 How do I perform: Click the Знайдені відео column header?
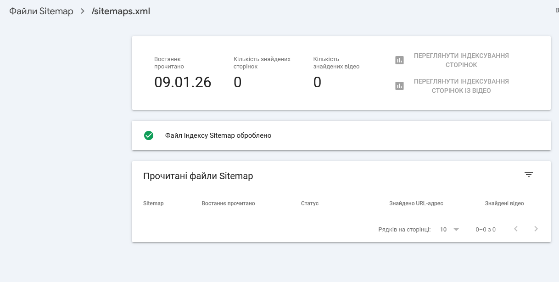point(504,203)
